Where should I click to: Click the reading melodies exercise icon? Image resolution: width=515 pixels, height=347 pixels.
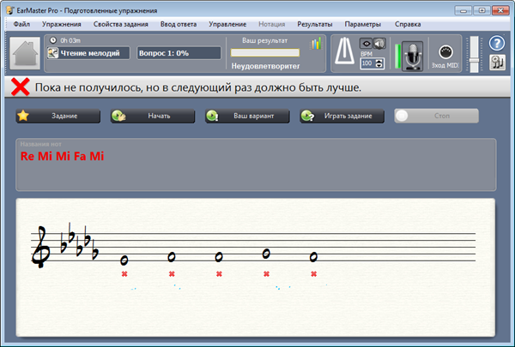(x=52, y=53)
